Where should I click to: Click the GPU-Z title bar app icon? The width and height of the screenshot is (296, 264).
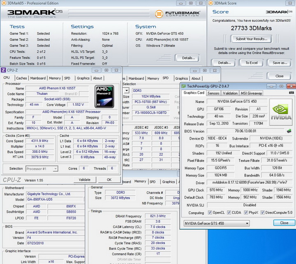184,86
